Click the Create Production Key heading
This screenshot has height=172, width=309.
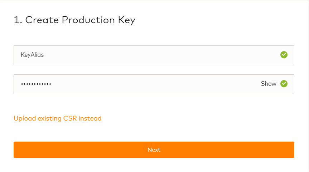click(x=74, y=20)
